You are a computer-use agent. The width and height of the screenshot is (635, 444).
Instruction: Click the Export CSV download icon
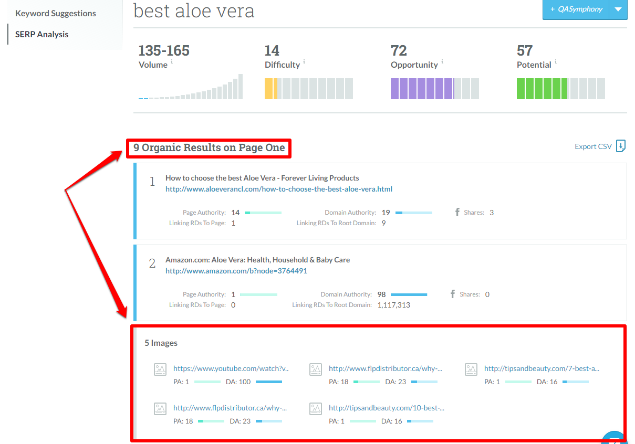pyautogui.click(x=621, y=146)
